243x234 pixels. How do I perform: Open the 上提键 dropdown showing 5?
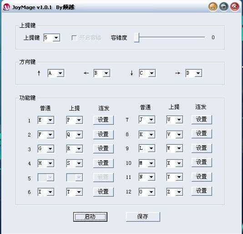(x=52, y=37)
